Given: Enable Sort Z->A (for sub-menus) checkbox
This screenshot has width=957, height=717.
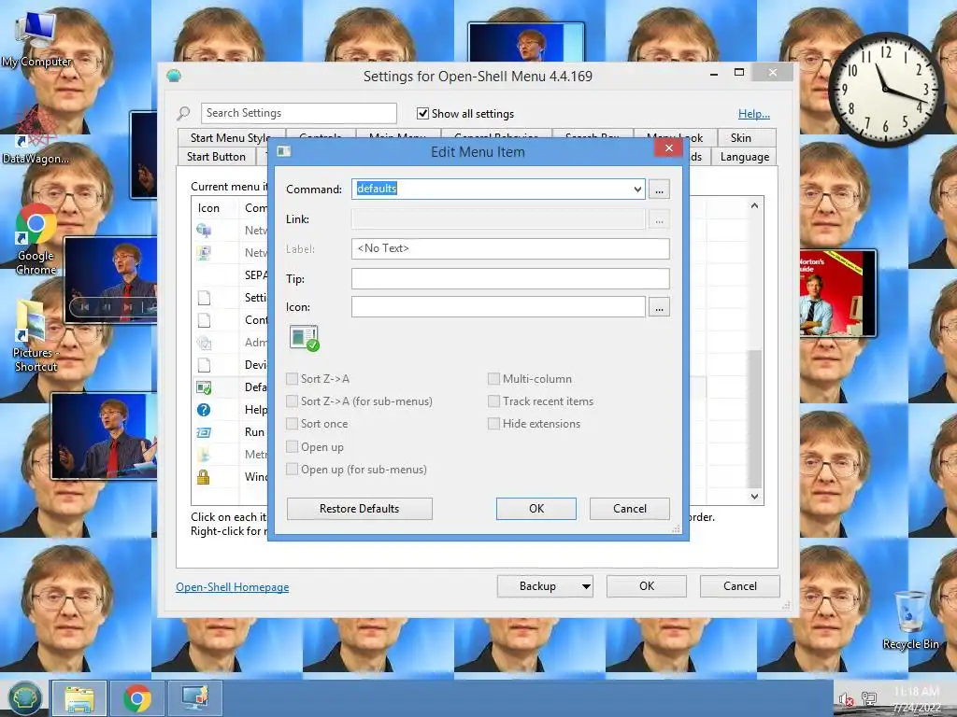Looking at the screenshot, I should [x=292, y=401].
